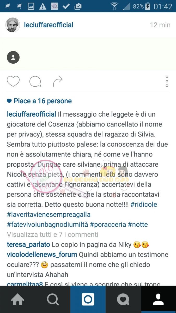This screenshot has height=313, width=176.
Task: Open the Camera tab
Action: (88, 299)
